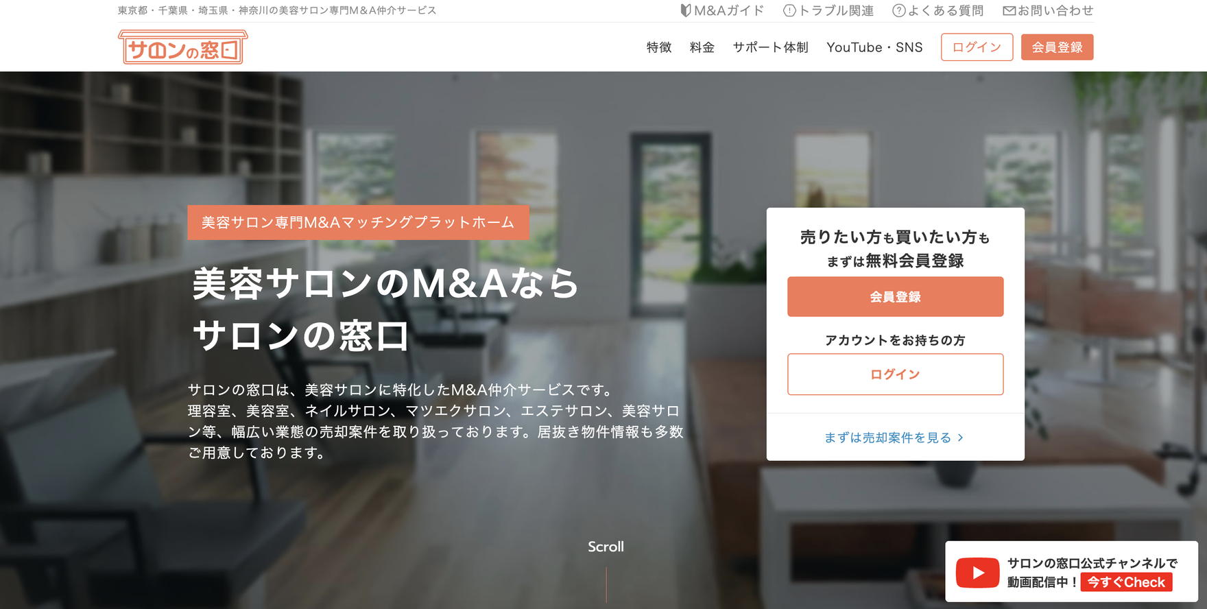Click the M&Aガイド shield icon

[x=685, y=10]
